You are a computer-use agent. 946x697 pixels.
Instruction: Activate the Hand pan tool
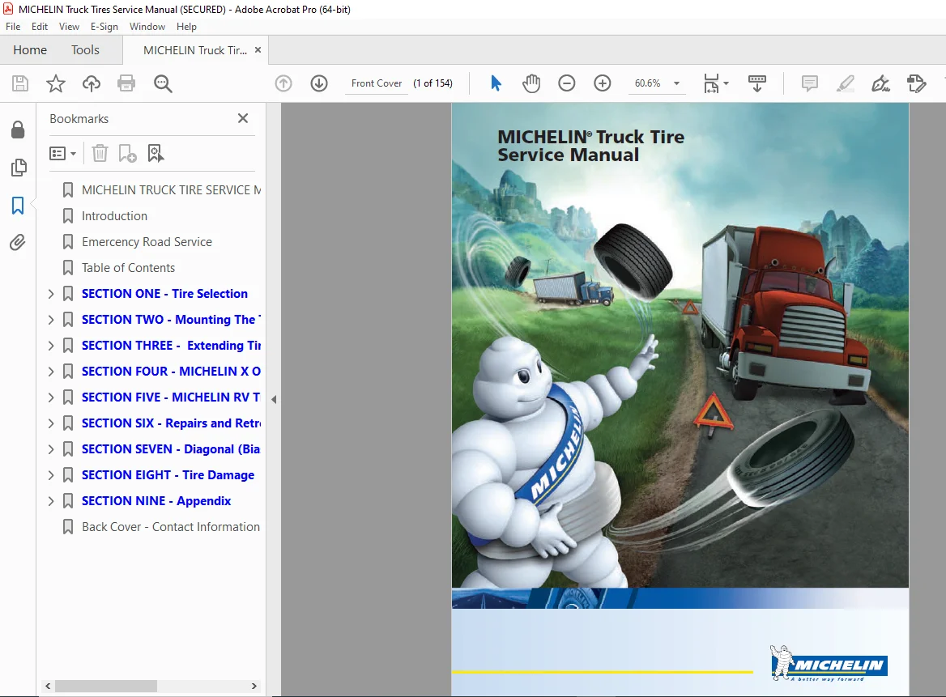(x=531, y=83)
